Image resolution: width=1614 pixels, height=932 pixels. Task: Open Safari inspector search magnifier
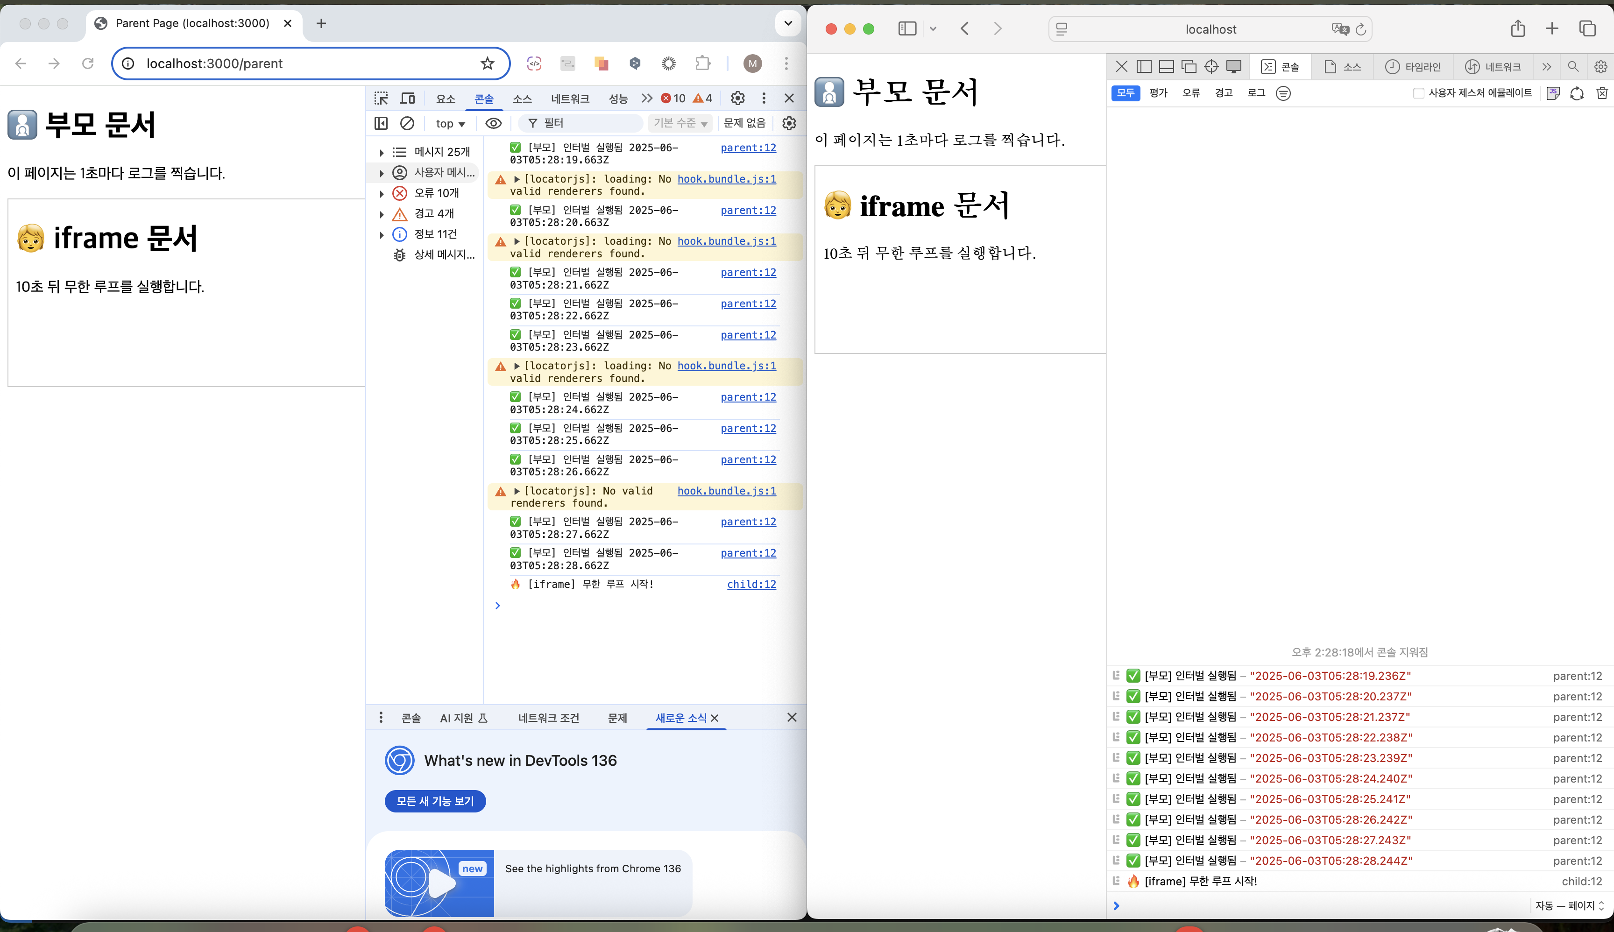tap(1573, 67)
